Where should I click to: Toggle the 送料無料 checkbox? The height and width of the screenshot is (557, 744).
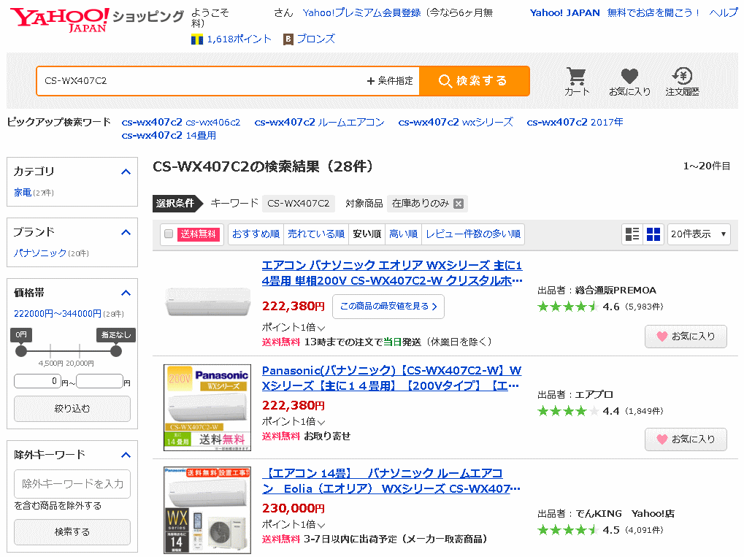169,234
